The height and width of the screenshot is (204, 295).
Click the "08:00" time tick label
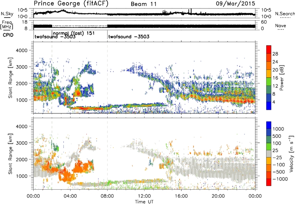[x=107, y=196]
